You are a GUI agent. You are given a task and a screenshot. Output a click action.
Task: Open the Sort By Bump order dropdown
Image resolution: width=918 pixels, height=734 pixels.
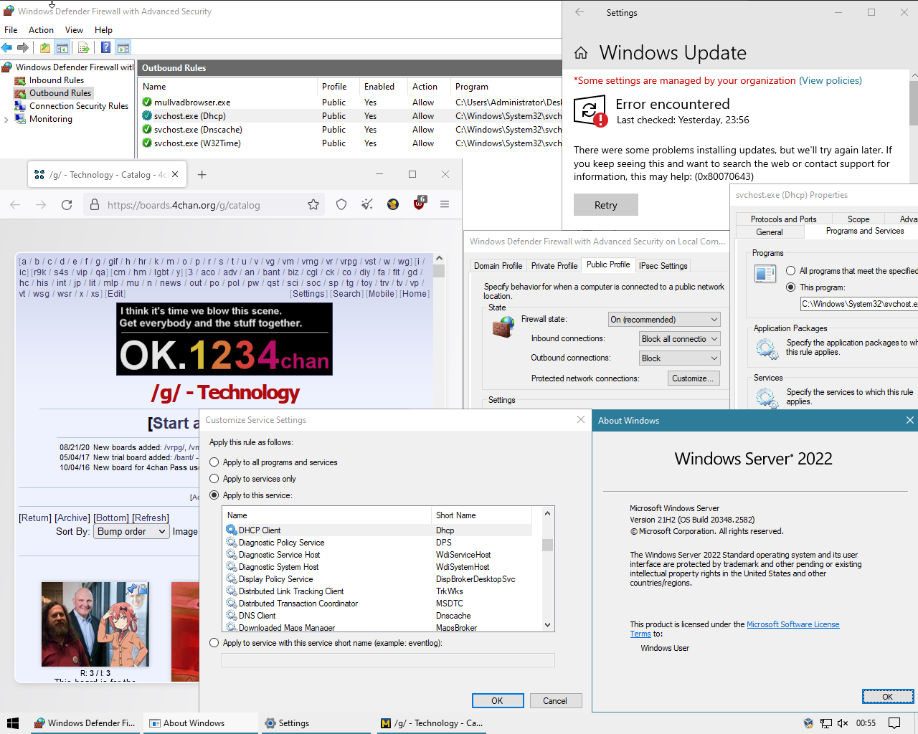pos(131,531)
